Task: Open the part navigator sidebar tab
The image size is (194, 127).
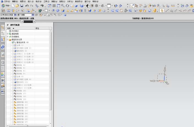Action: tap(3, 33)
